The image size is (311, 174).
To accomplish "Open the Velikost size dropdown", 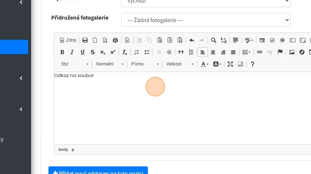I will 180,64.
